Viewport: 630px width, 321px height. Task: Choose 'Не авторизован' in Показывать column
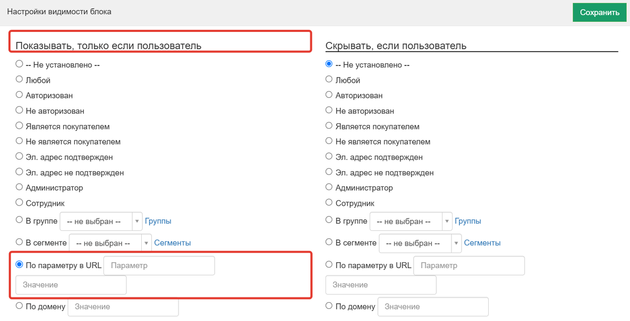coord(19,110)
